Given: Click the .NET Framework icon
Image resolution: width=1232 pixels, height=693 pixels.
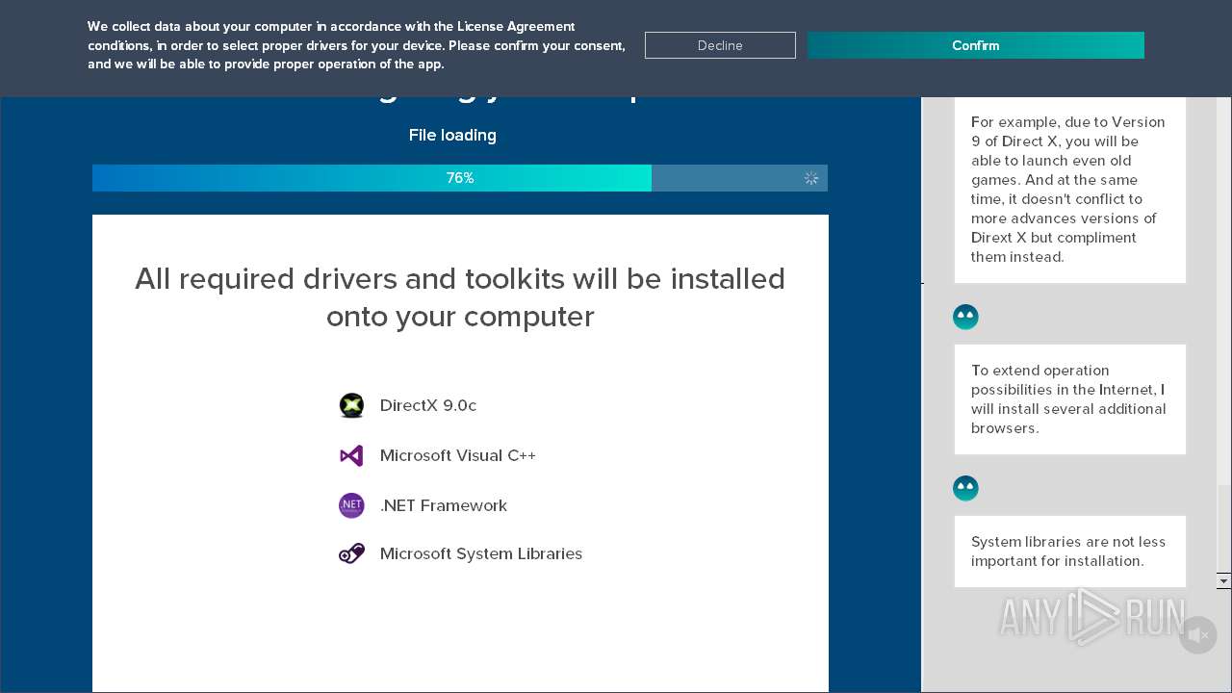Looking at the screenshot, I should [x=351, y=505].
